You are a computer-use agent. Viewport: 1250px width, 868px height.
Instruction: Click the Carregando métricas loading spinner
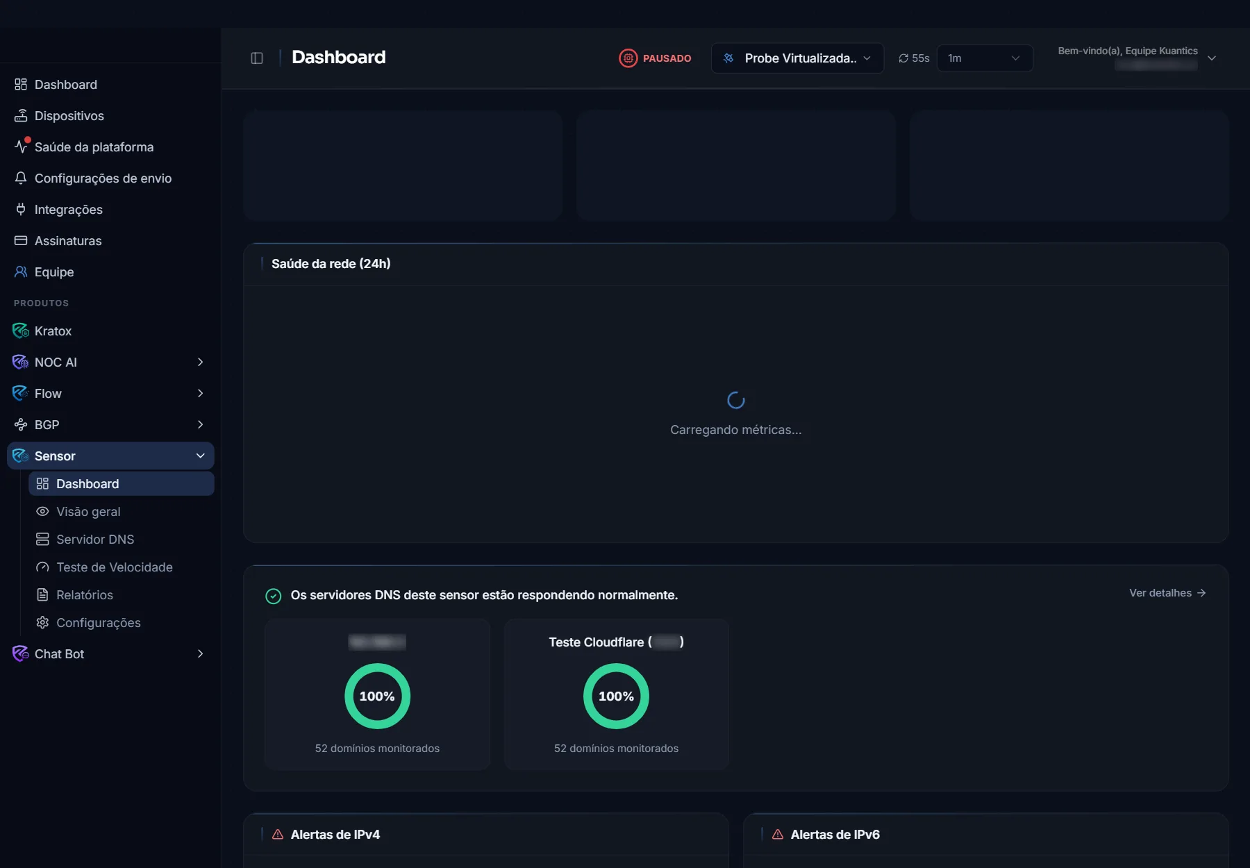[x=736, y=401]
